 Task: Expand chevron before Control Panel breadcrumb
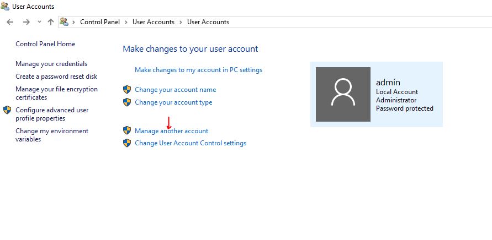(x=74, y=22)
